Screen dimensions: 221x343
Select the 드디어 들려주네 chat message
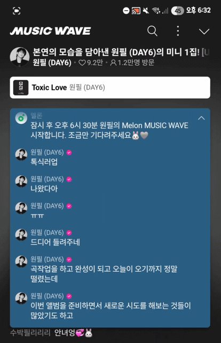pyautogui.click(x=55, y=242)
